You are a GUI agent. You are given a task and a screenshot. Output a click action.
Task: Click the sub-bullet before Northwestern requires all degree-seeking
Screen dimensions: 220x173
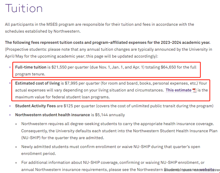point(16,124)
